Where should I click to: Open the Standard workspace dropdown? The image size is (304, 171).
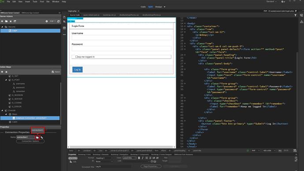[271, 2]
